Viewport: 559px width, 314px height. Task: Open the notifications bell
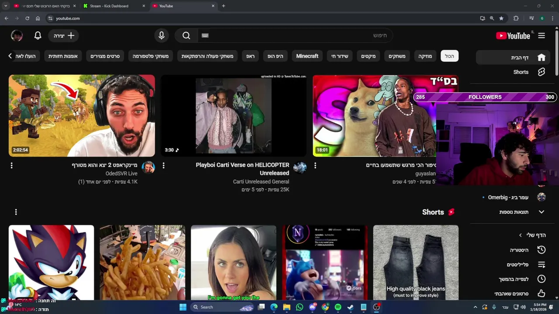[x=38, y=36]
